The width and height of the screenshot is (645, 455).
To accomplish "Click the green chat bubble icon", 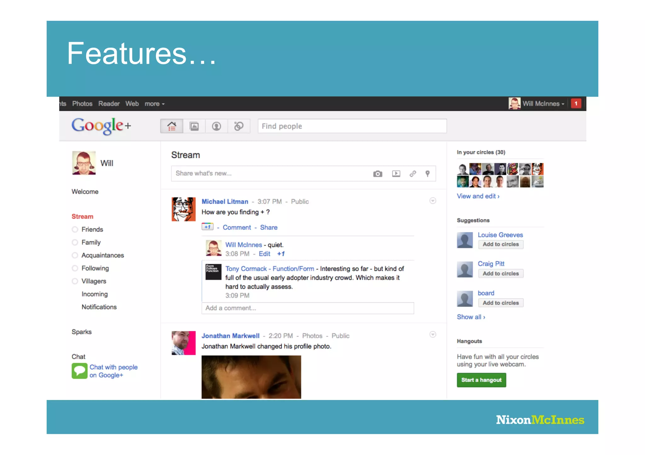I will coord(79,371).
